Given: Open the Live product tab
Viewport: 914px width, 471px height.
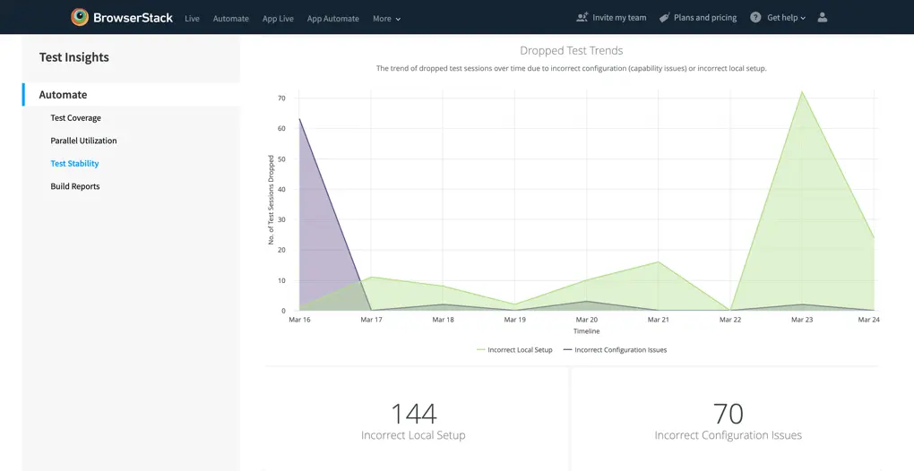Looking at the screenshot, I should (x=192, y=19).
